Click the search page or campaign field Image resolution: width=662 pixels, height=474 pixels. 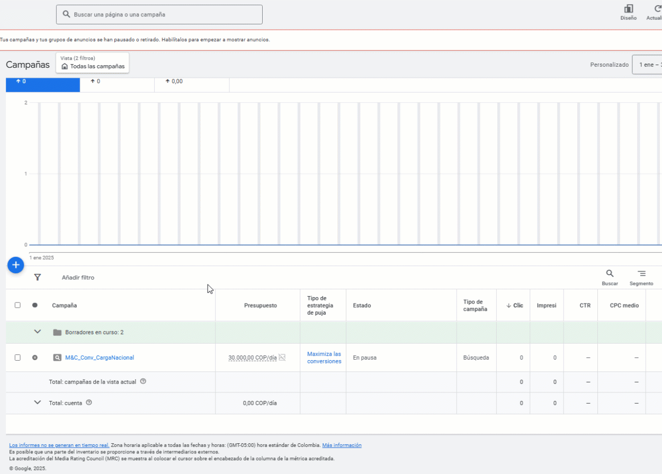tap(159, 15)
